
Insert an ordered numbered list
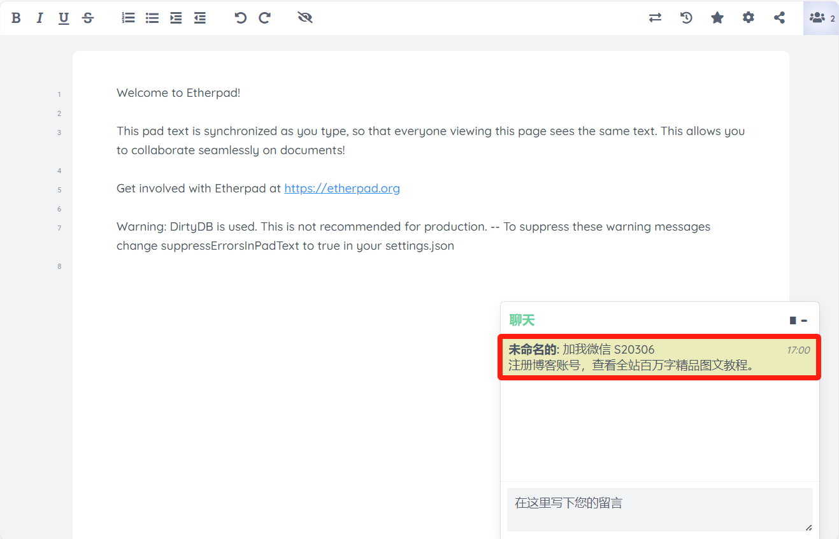[128, 18]
